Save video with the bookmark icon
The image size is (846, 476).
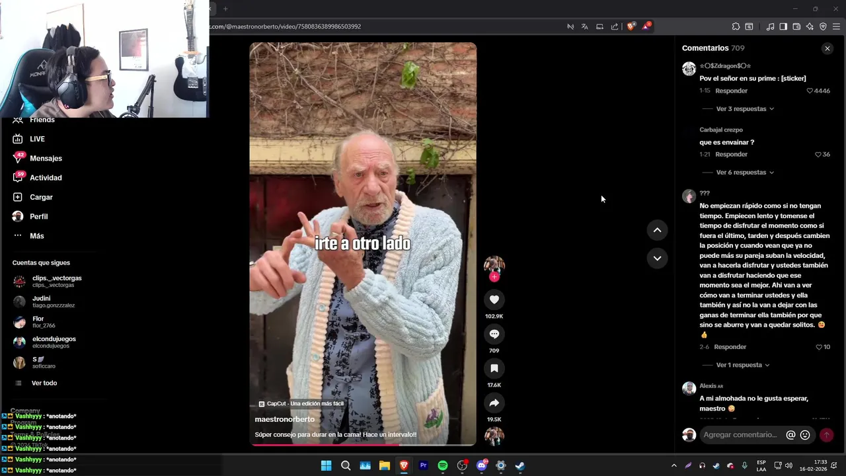click(x=494, y=368)
